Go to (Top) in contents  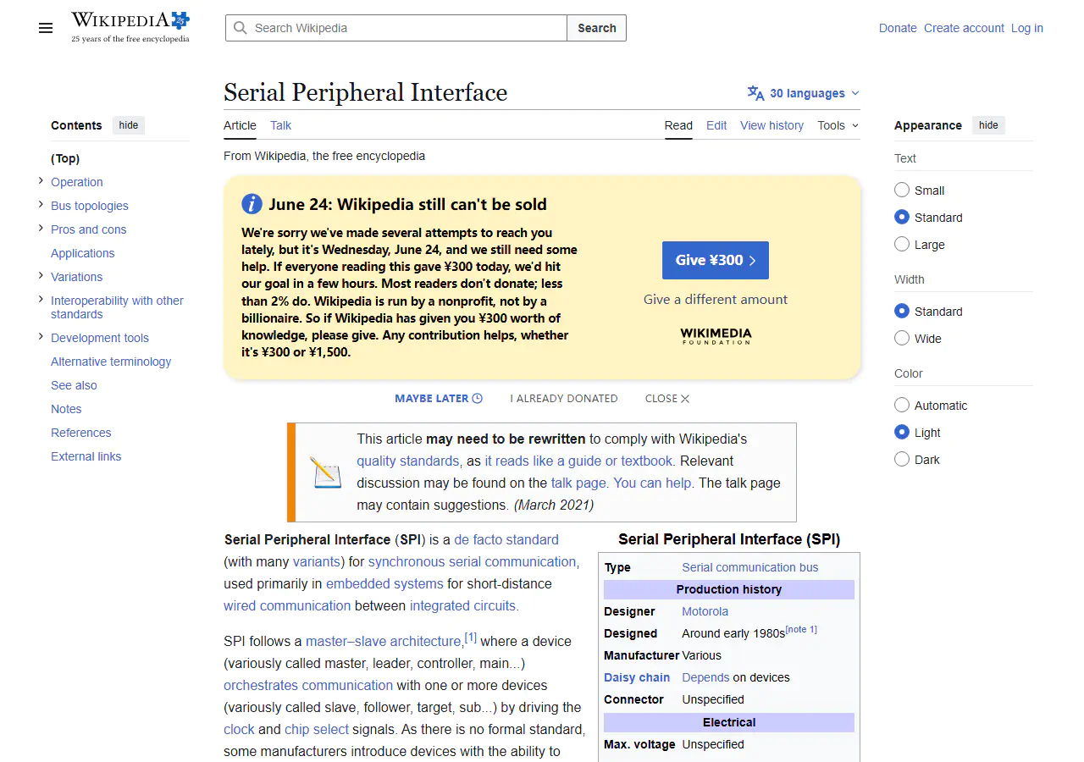click(65, 158)
